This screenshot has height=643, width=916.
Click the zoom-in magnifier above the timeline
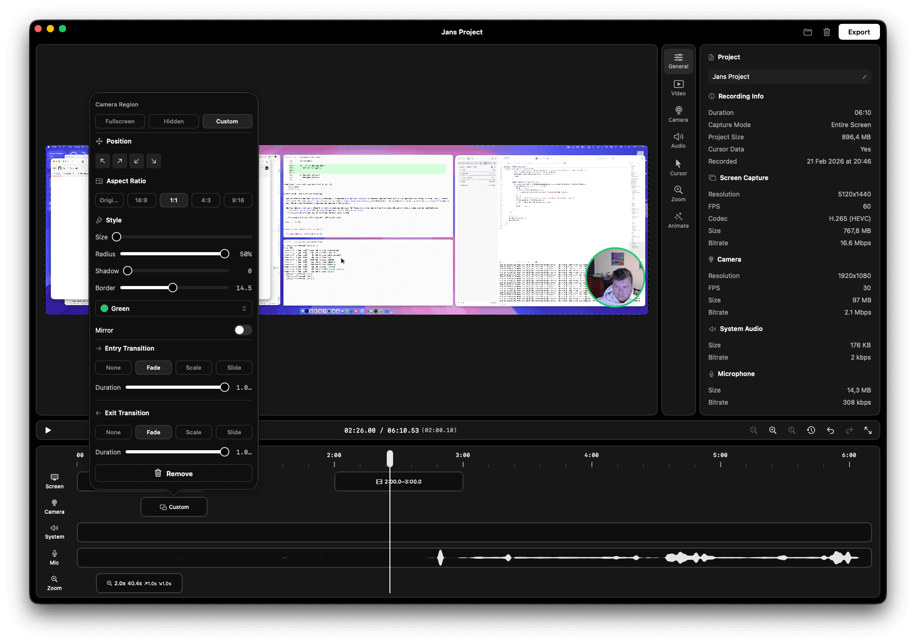[772, 431]
